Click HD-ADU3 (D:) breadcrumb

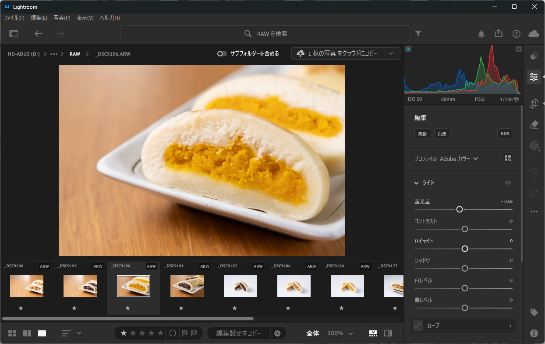pyautogui.click(x=24, y=54)
